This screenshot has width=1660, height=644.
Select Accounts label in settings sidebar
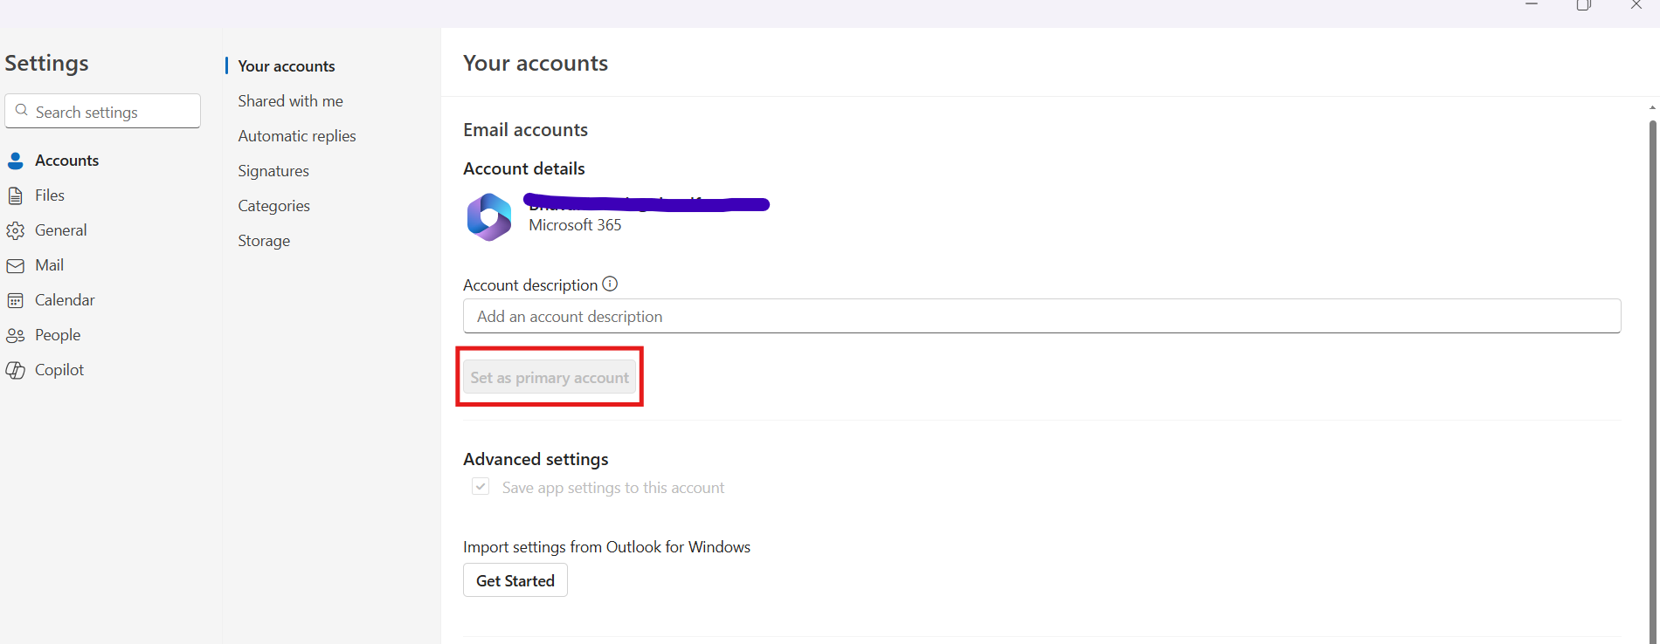click(x=66, y=161)
